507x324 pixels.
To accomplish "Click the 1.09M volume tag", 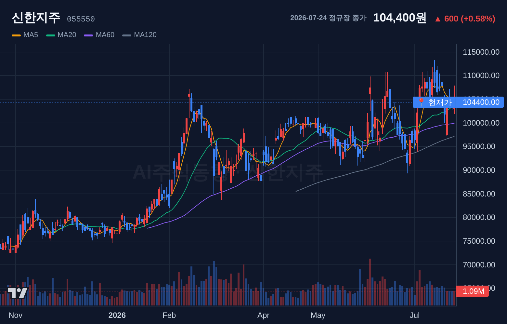I will 473,291.
